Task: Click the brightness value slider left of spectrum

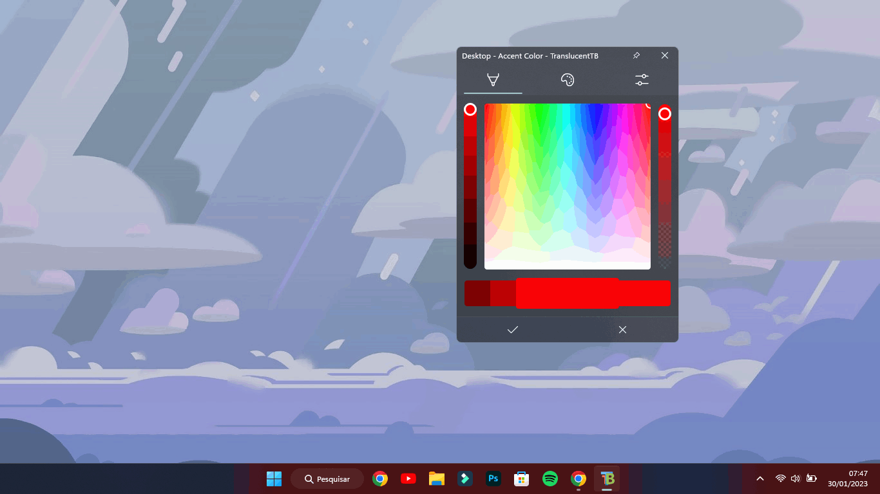Action: (x=470, y=186)
